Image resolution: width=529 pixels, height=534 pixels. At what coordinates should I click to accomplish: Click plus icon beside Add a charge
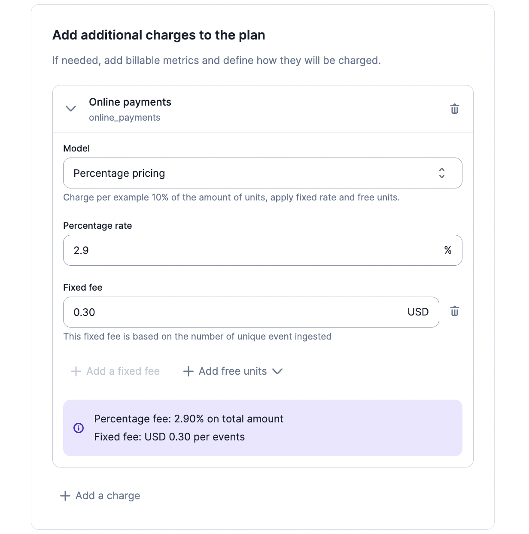[65, 496]
